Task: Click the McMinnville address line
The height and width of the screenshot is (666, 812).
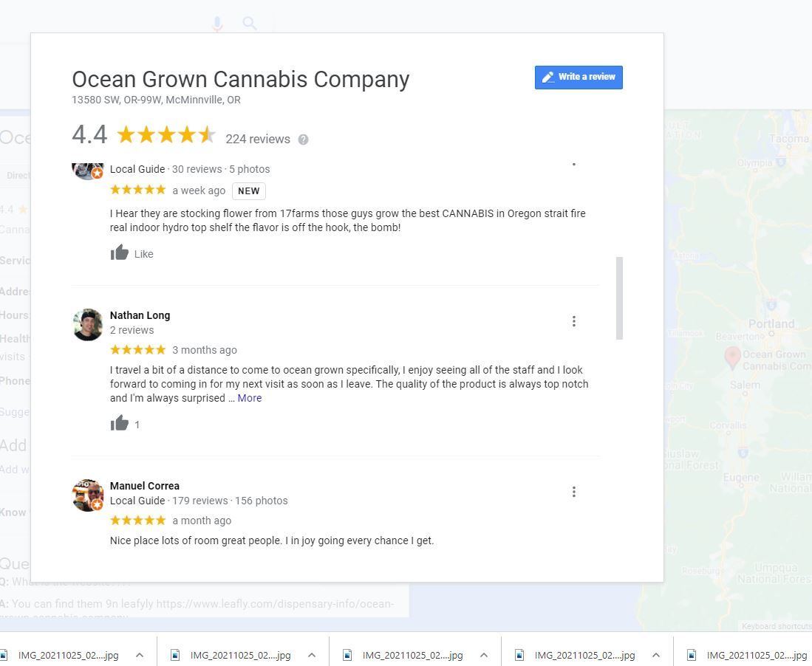Action: coord(156,100)
